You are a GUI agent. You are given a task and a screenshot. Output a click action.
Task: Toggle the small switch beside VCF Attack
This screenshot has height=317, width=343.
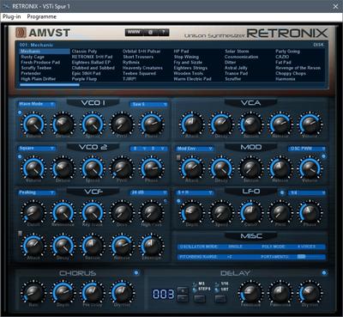pos(20,234)
